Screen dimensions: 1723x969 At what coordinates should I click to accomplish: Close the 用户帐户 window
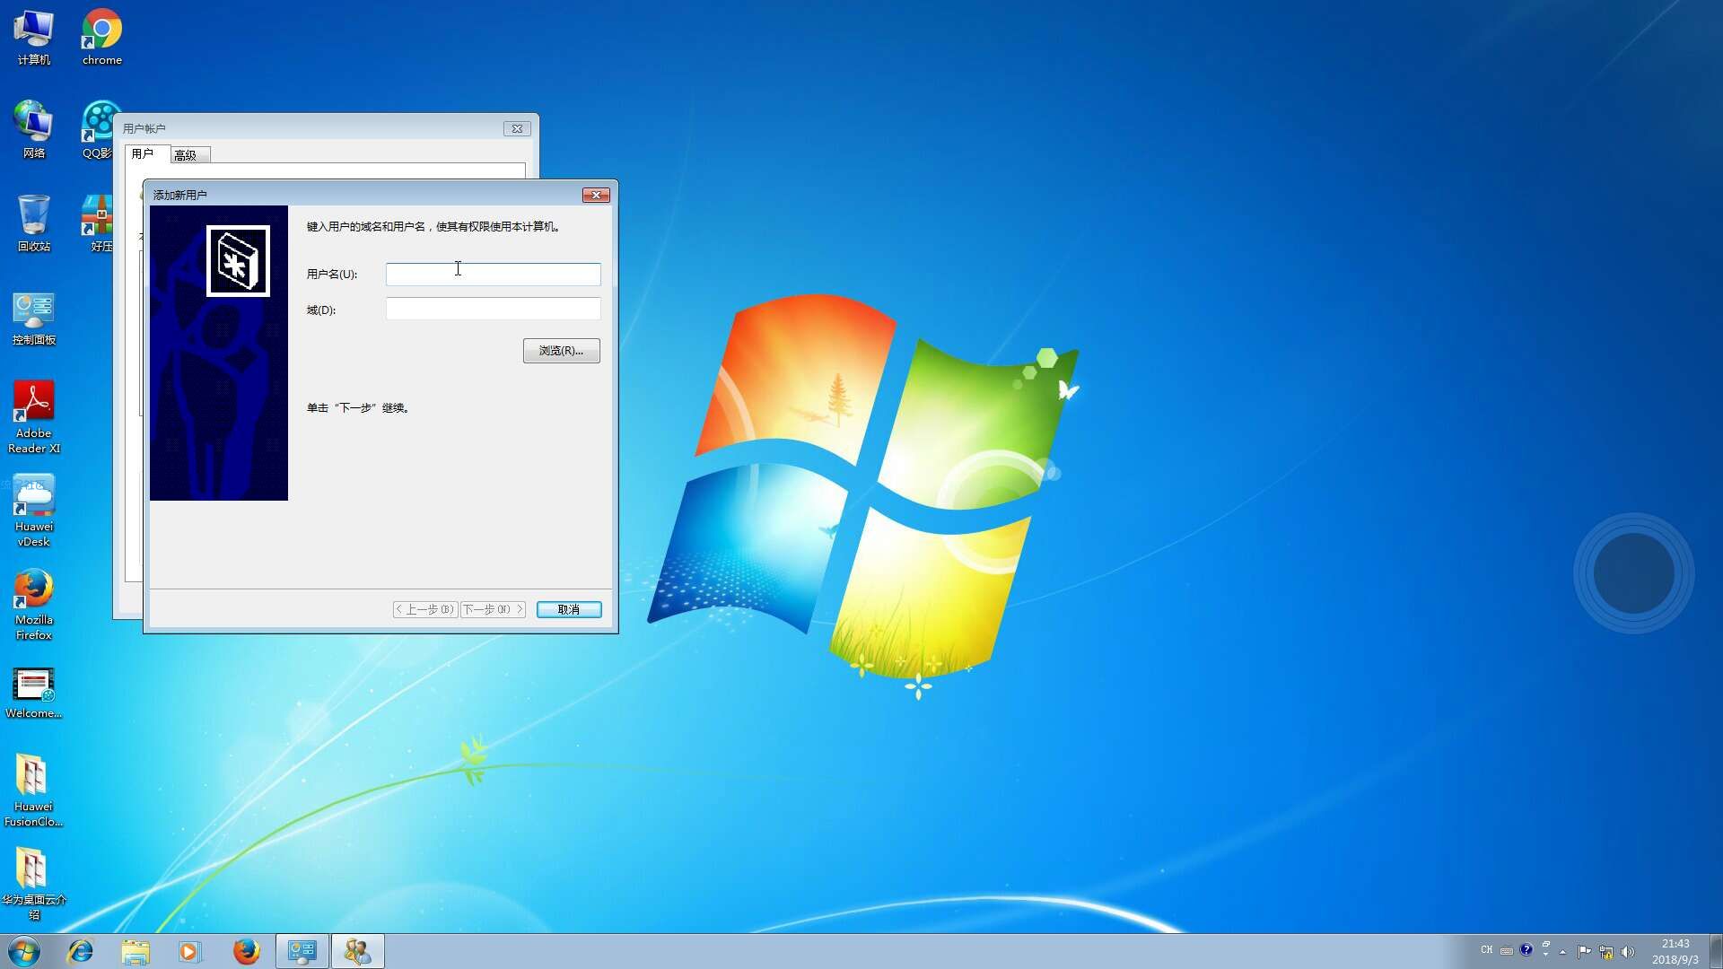517,128
